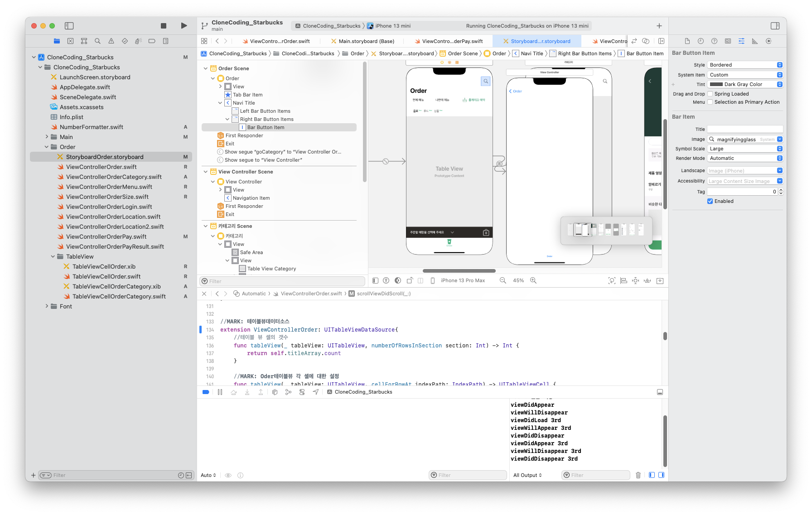
Task: Toggle Selection as Primary Action checkbox
Action: (x=710, y=102)
